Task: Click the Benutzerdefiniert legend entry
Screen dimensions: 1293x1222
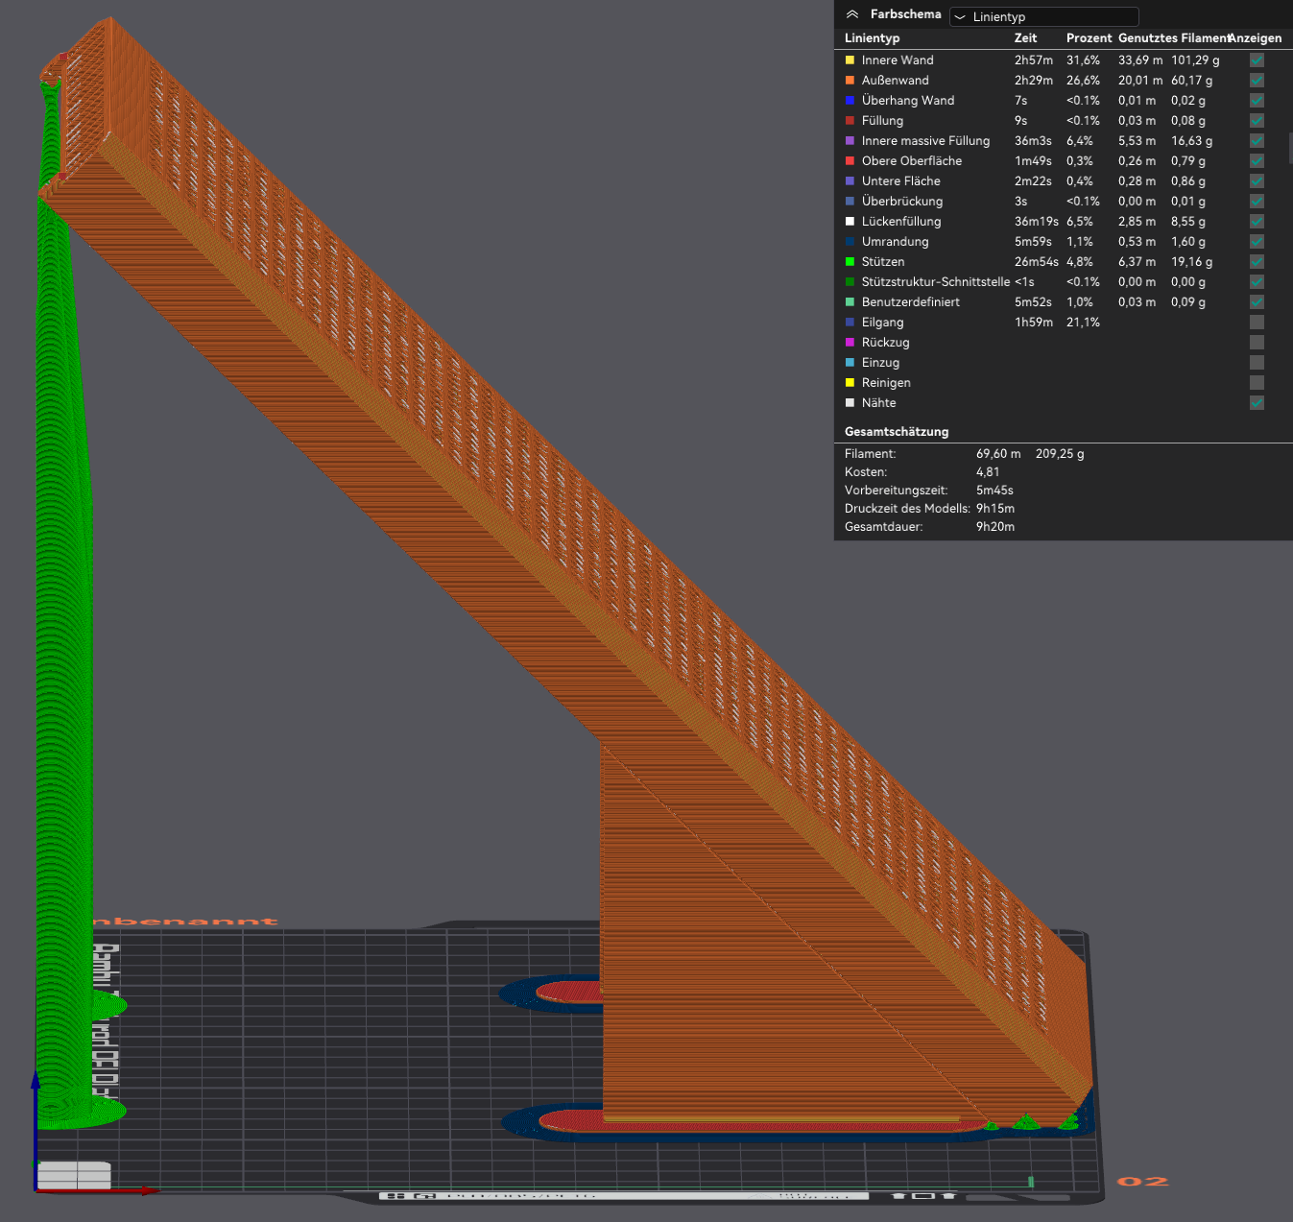Action: [x=910, y=302]
